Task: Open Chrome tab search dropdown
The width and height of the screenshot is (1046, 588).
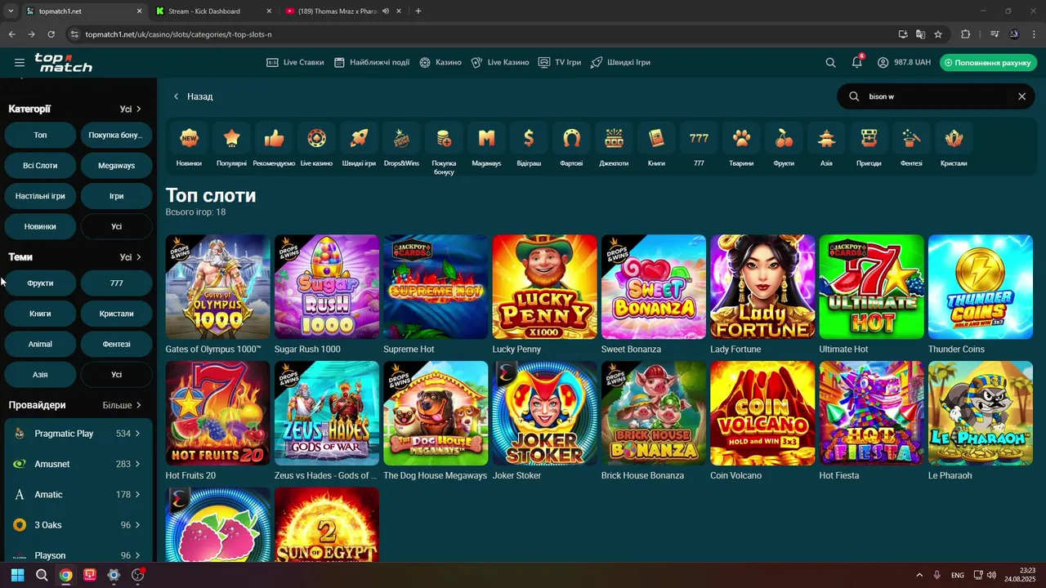Action: coord(11,11)
